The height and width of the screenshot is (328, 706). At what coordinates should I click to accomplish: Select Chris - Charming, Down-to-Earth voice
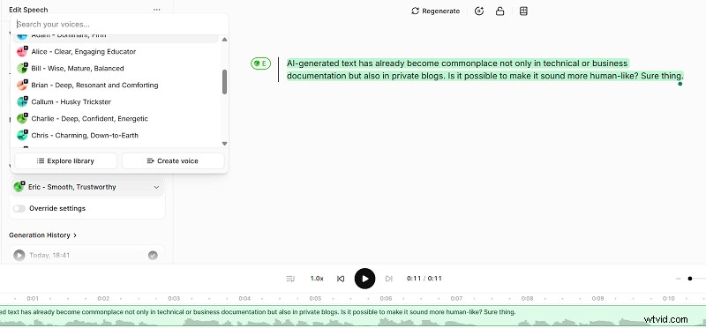point(116,136)
